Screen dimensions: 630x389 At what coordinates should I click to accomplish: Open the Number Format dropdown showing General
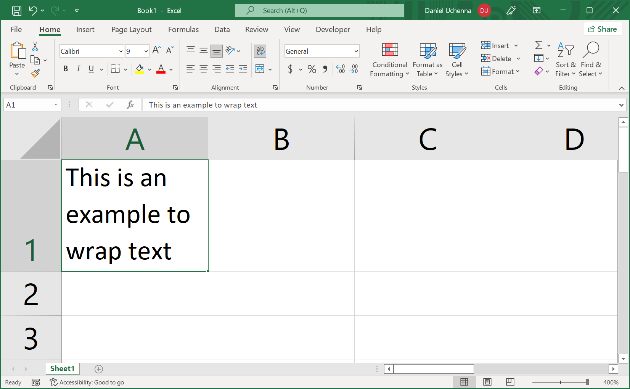[321, 51]
